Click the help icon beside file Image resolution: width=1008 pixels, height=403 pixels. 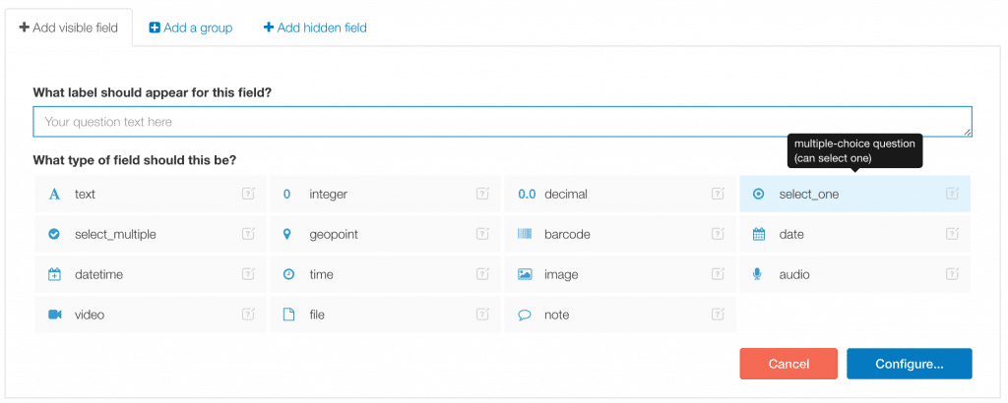point(482,315)
